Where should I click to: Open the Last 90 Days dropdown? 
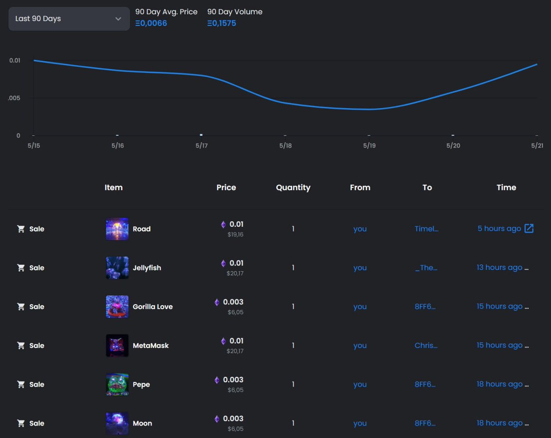69,19
